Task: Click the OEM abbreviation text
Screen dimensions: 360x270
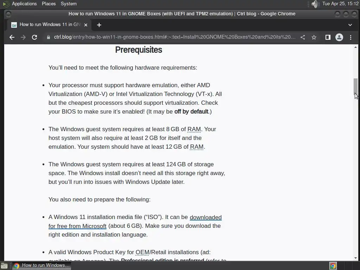Action: (142, 252)
